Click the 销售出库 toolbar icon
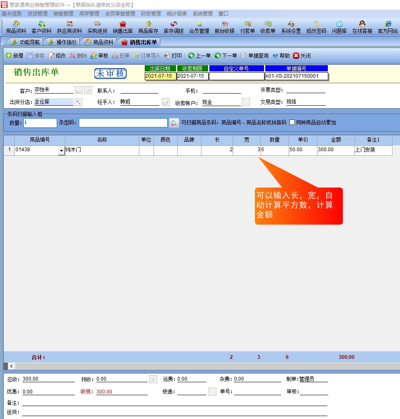Viewport: 400px width, 419px height. [x=123, y=27]
